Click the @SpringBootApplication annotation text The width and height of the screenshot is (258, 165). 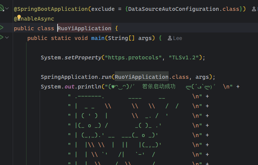coord(51,9)
